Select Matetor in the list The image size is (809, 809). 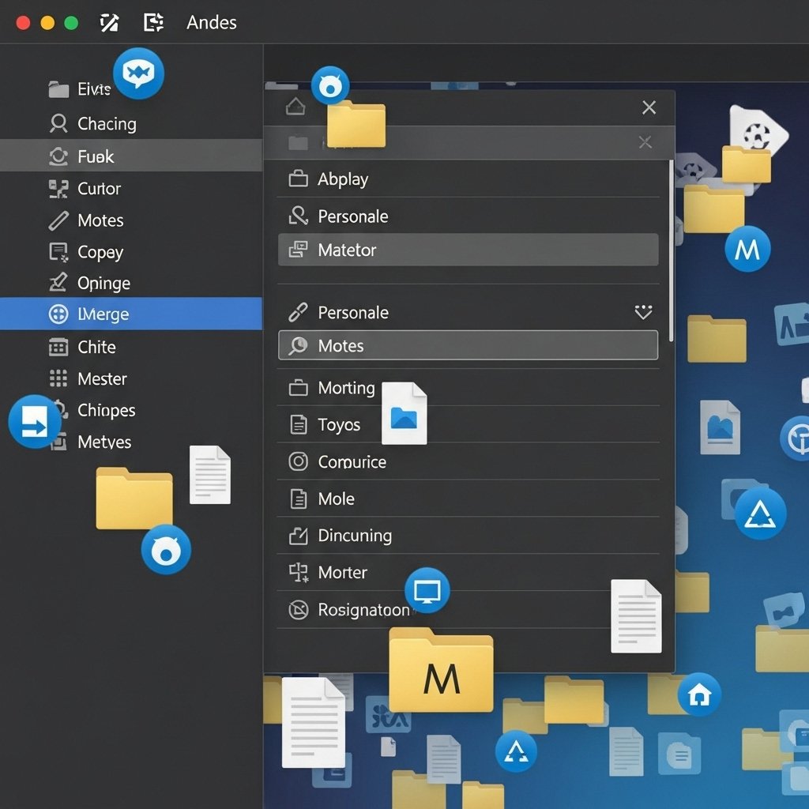pyautogui.click(x=468, y=250)
